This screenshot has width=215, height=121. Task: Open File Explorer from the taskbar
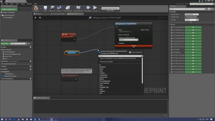tap(23, 119)
